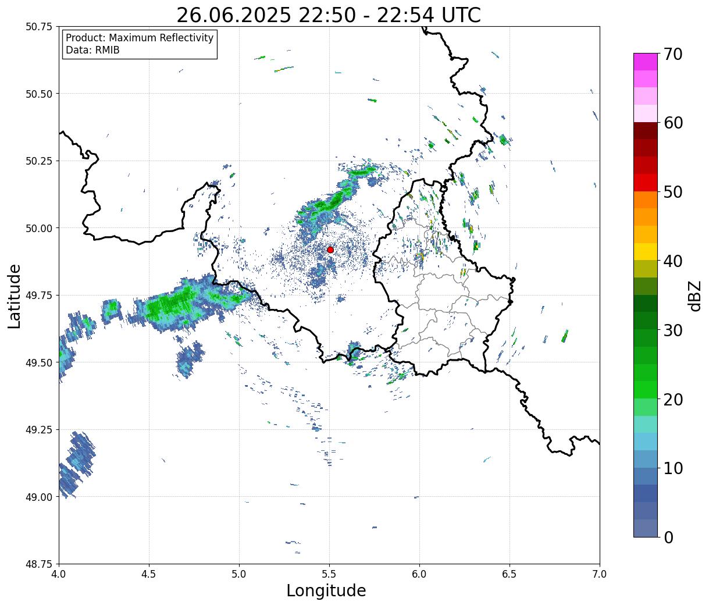The width and height of the screenshot is (709, 605).
Task: Click the plot title '26.06.2025 22:50 - 22:54 UTC'
Action: pyautogui.click(x=329, y=15)
